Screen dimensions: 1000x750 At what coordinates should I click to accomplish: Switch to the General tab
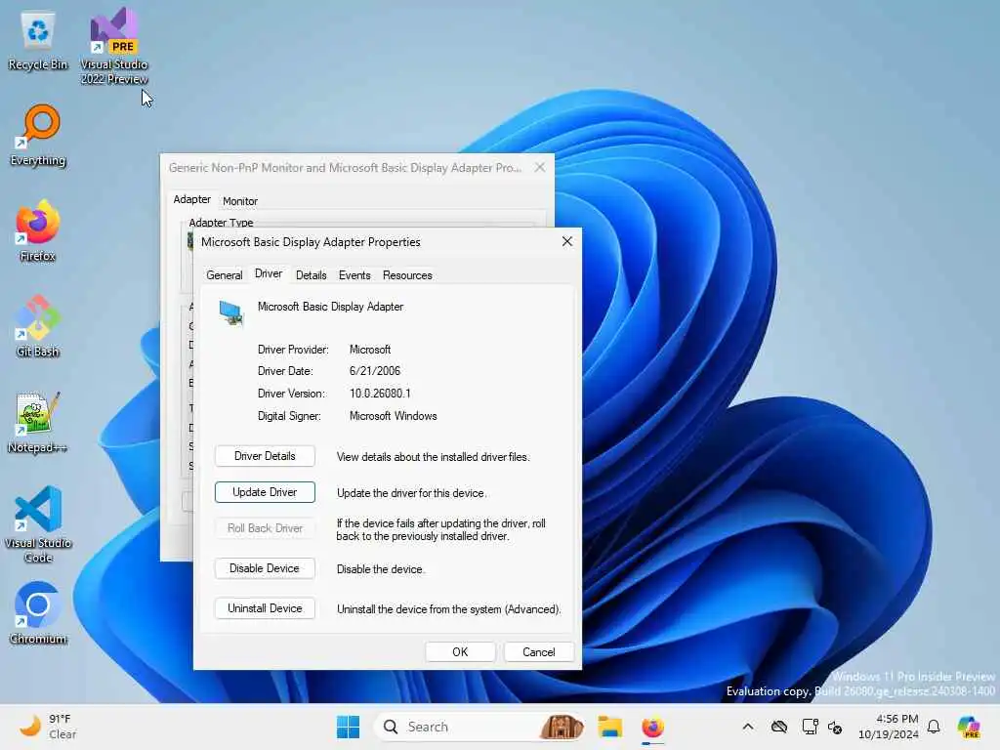225,274
